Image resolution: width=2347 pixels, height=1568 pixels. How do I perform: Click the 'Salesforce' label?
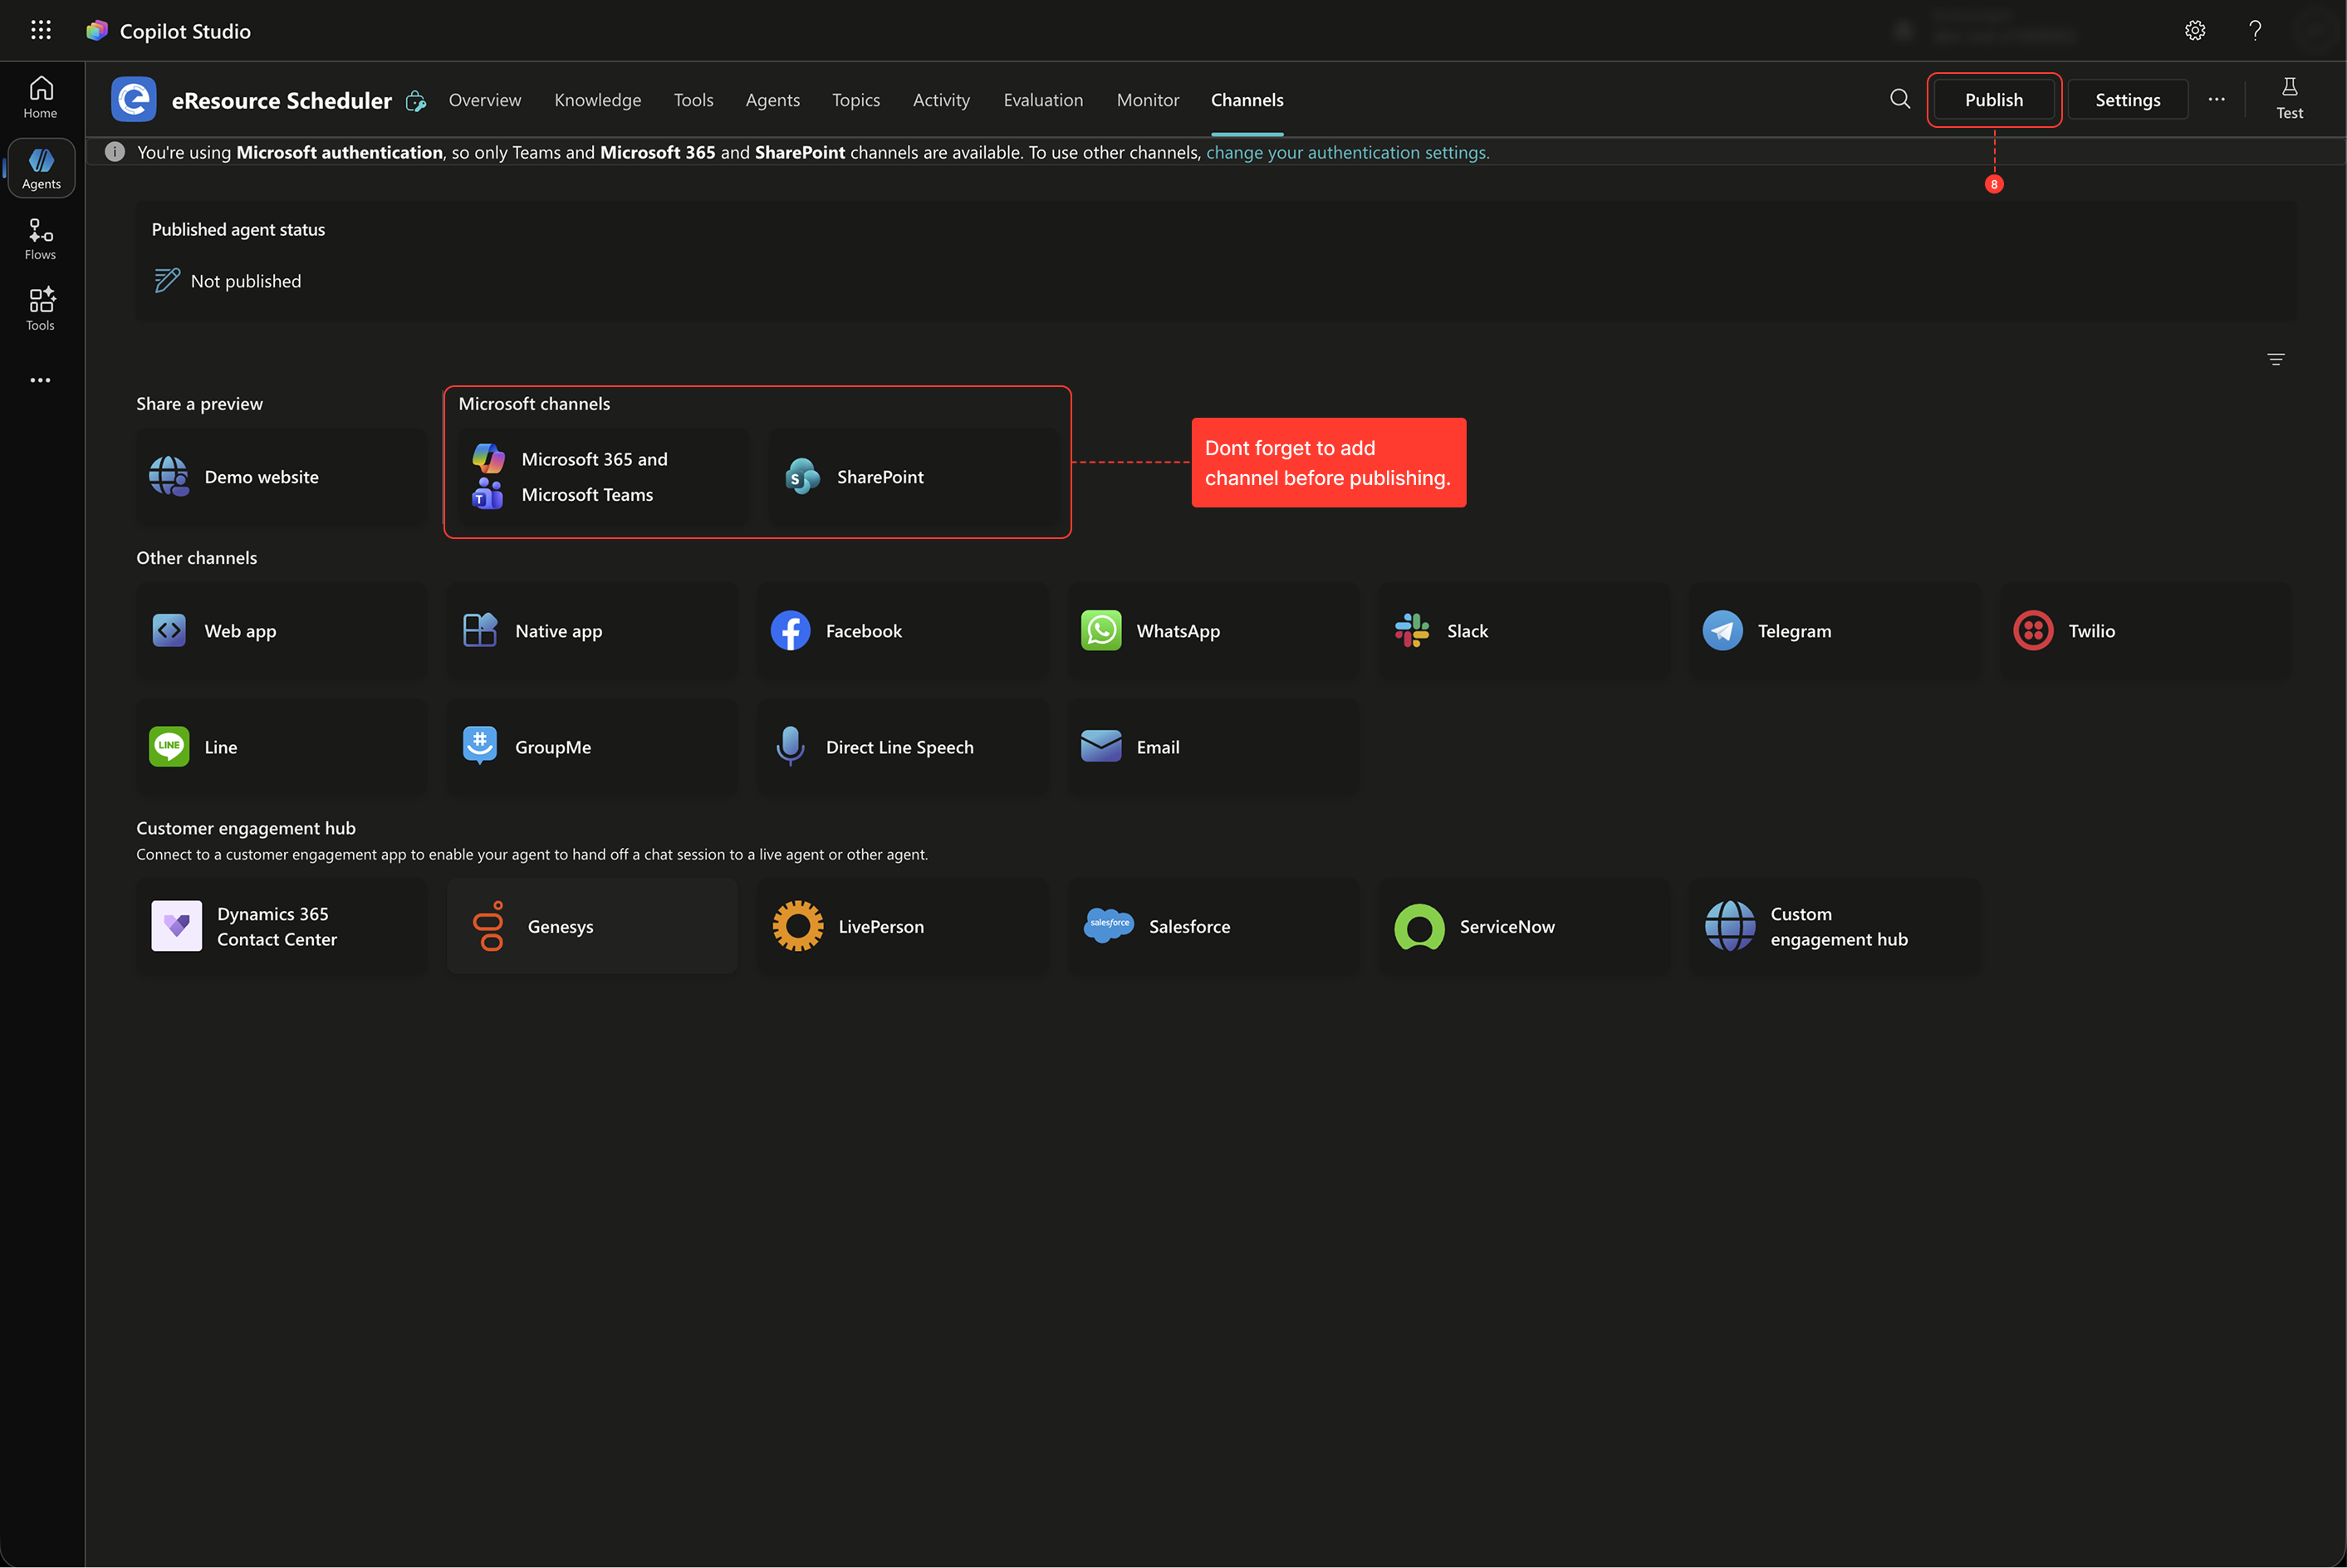pyautogui.click(x=1190, y=926)
